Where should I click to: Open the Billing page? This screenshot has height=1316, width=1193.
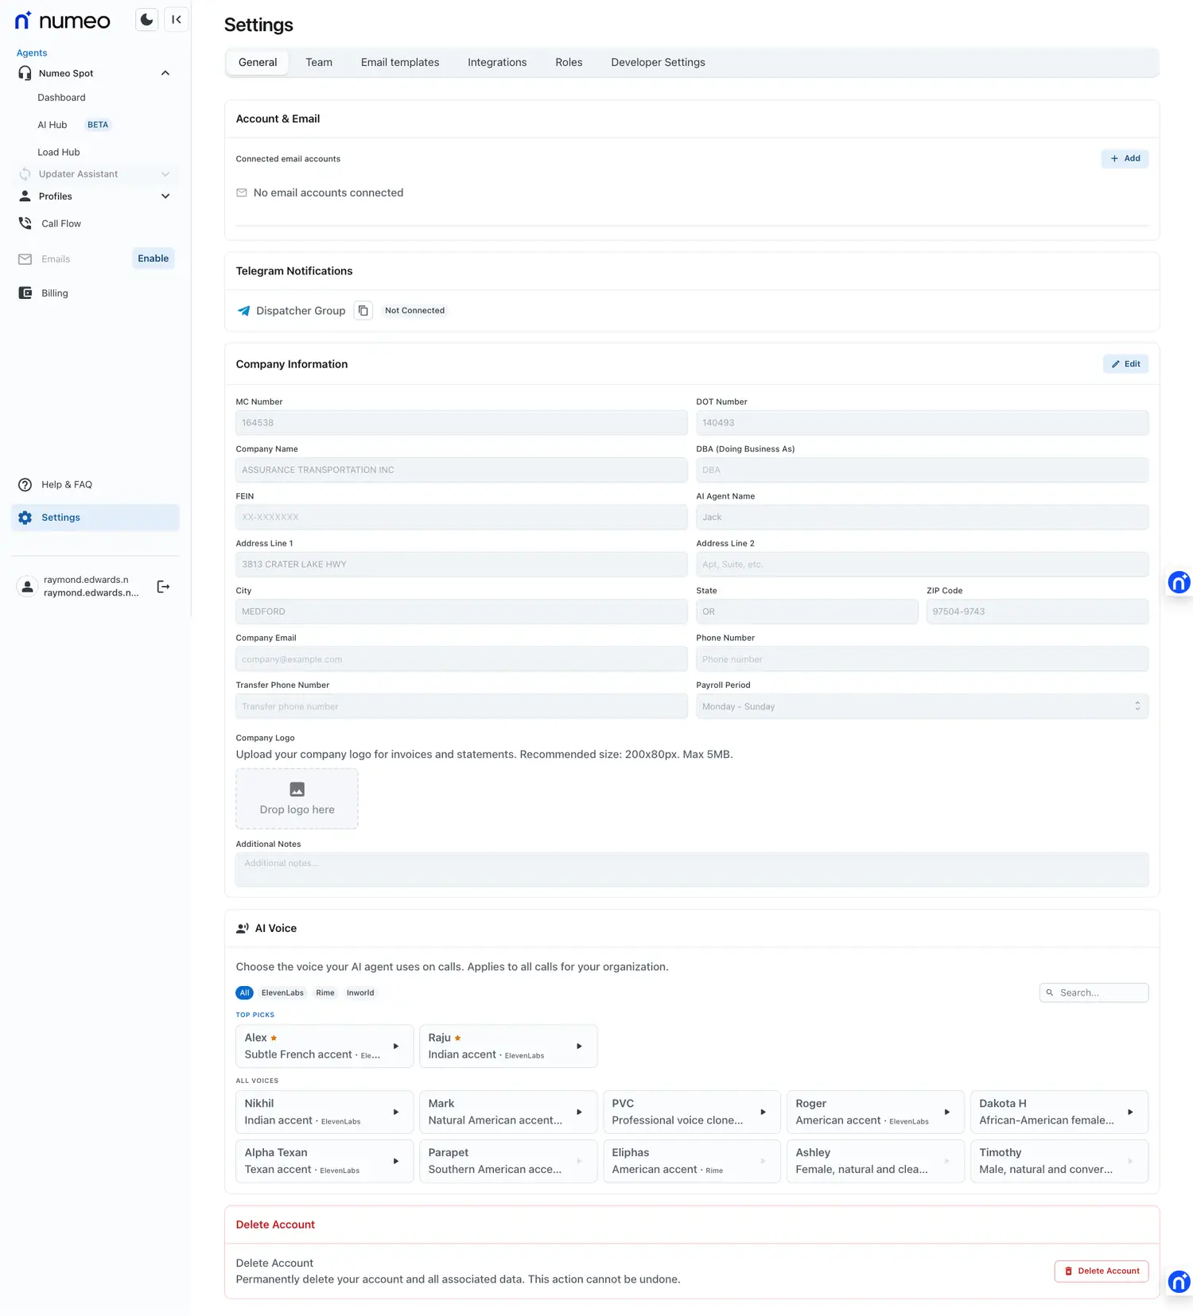[54, 293]
